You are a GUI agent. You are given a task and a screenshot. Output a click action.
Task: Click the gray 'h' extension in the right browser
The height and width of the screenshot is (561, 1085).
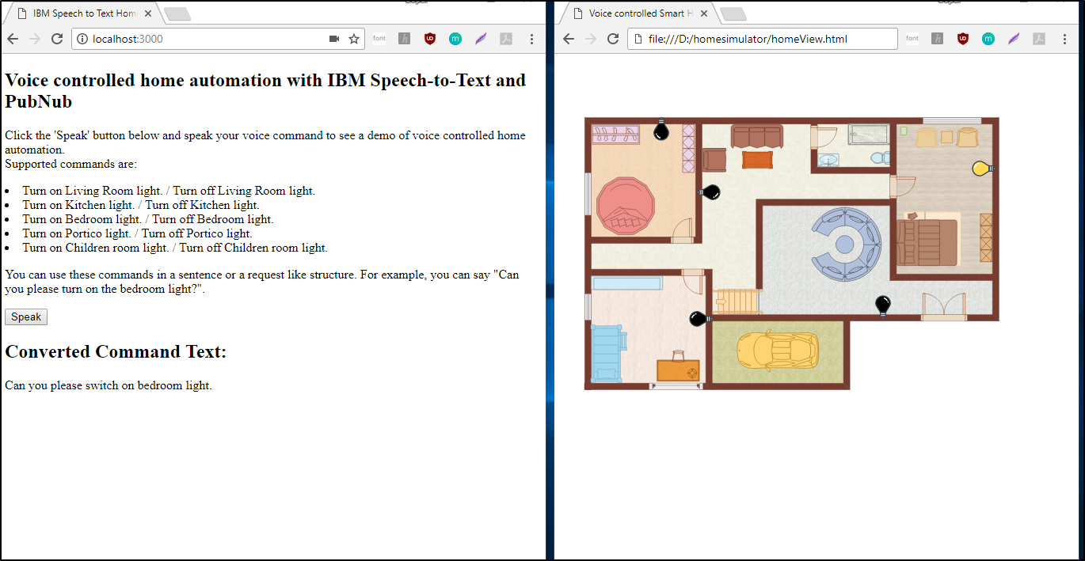pos(938,39)
